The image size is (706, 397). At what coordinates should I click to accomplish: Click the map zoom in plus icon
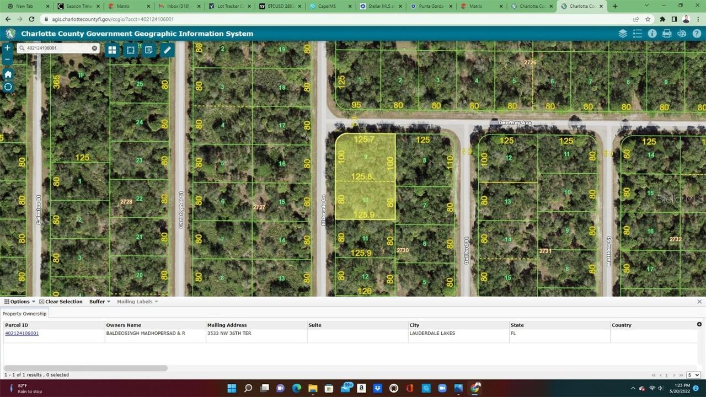coord(7,48)
